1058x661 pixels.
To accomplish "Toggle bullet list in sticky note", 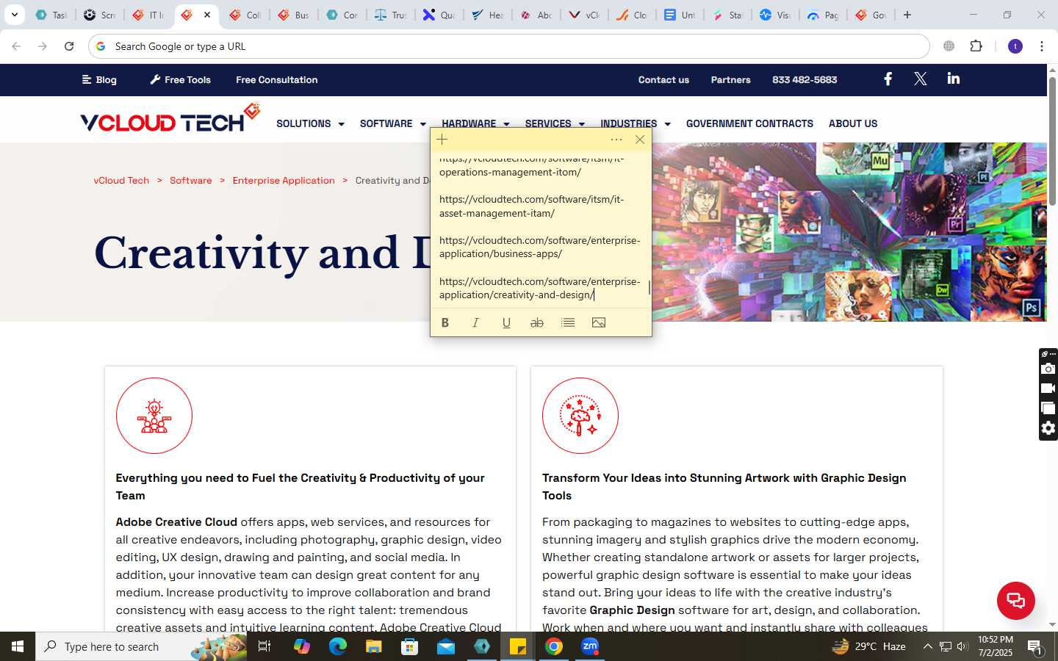I will click(568, 322).
